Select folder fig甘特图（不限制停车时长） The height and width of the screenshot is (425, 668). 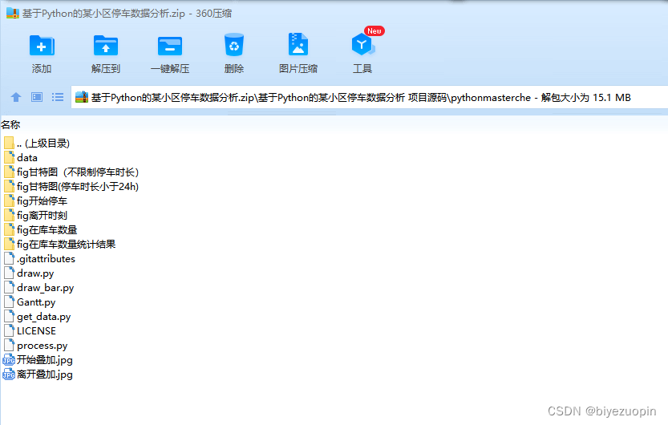tap(71, 172)
